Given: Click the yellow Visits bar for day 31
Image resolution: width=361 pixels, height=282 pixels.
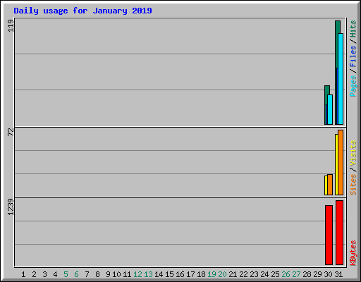Looking at the screenshot, I should pos(336,164).
